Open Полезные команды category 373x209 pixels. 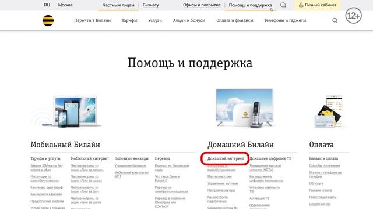pos(131,158)
